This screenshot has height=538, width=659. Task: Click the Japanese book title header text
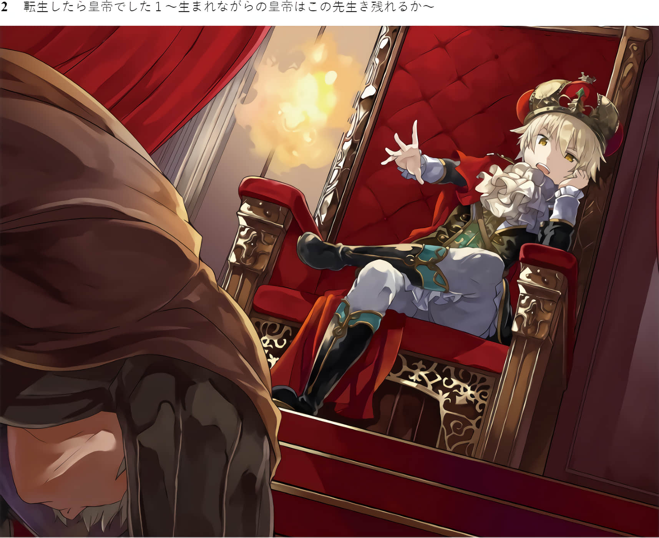click(229, 7)
